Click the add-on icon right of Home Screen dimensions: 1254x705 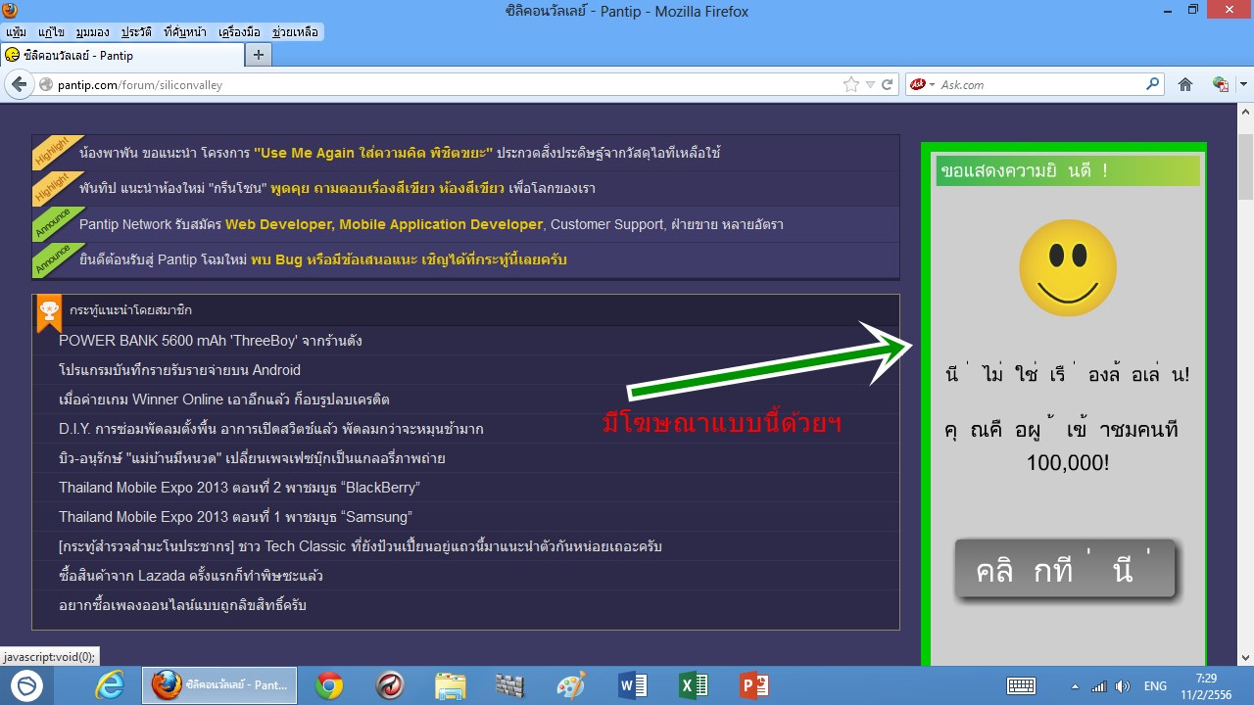1220,85
